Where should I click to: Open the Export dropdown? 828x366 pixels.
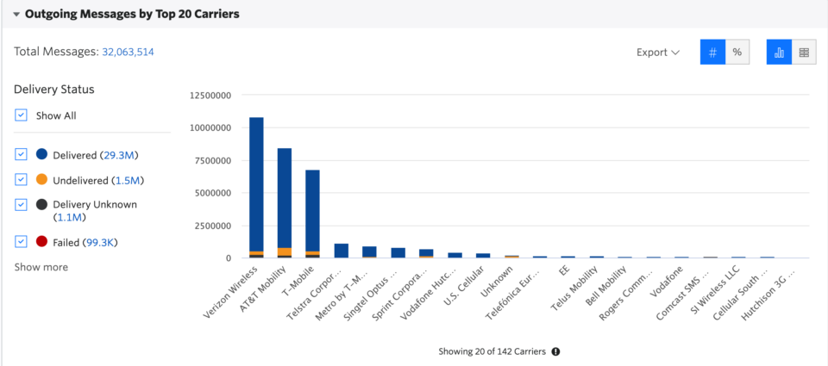(x=657, y=53)
